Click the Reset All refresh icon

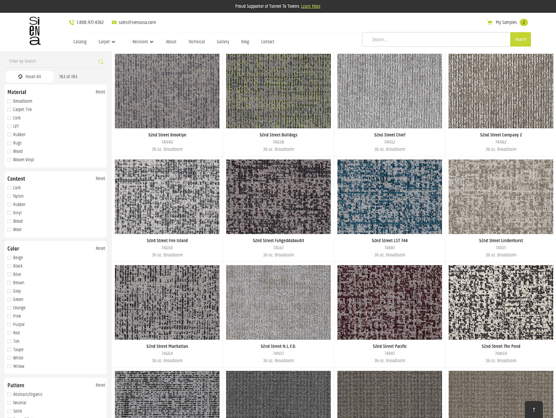pyautogui.click(x=20, y=77)
